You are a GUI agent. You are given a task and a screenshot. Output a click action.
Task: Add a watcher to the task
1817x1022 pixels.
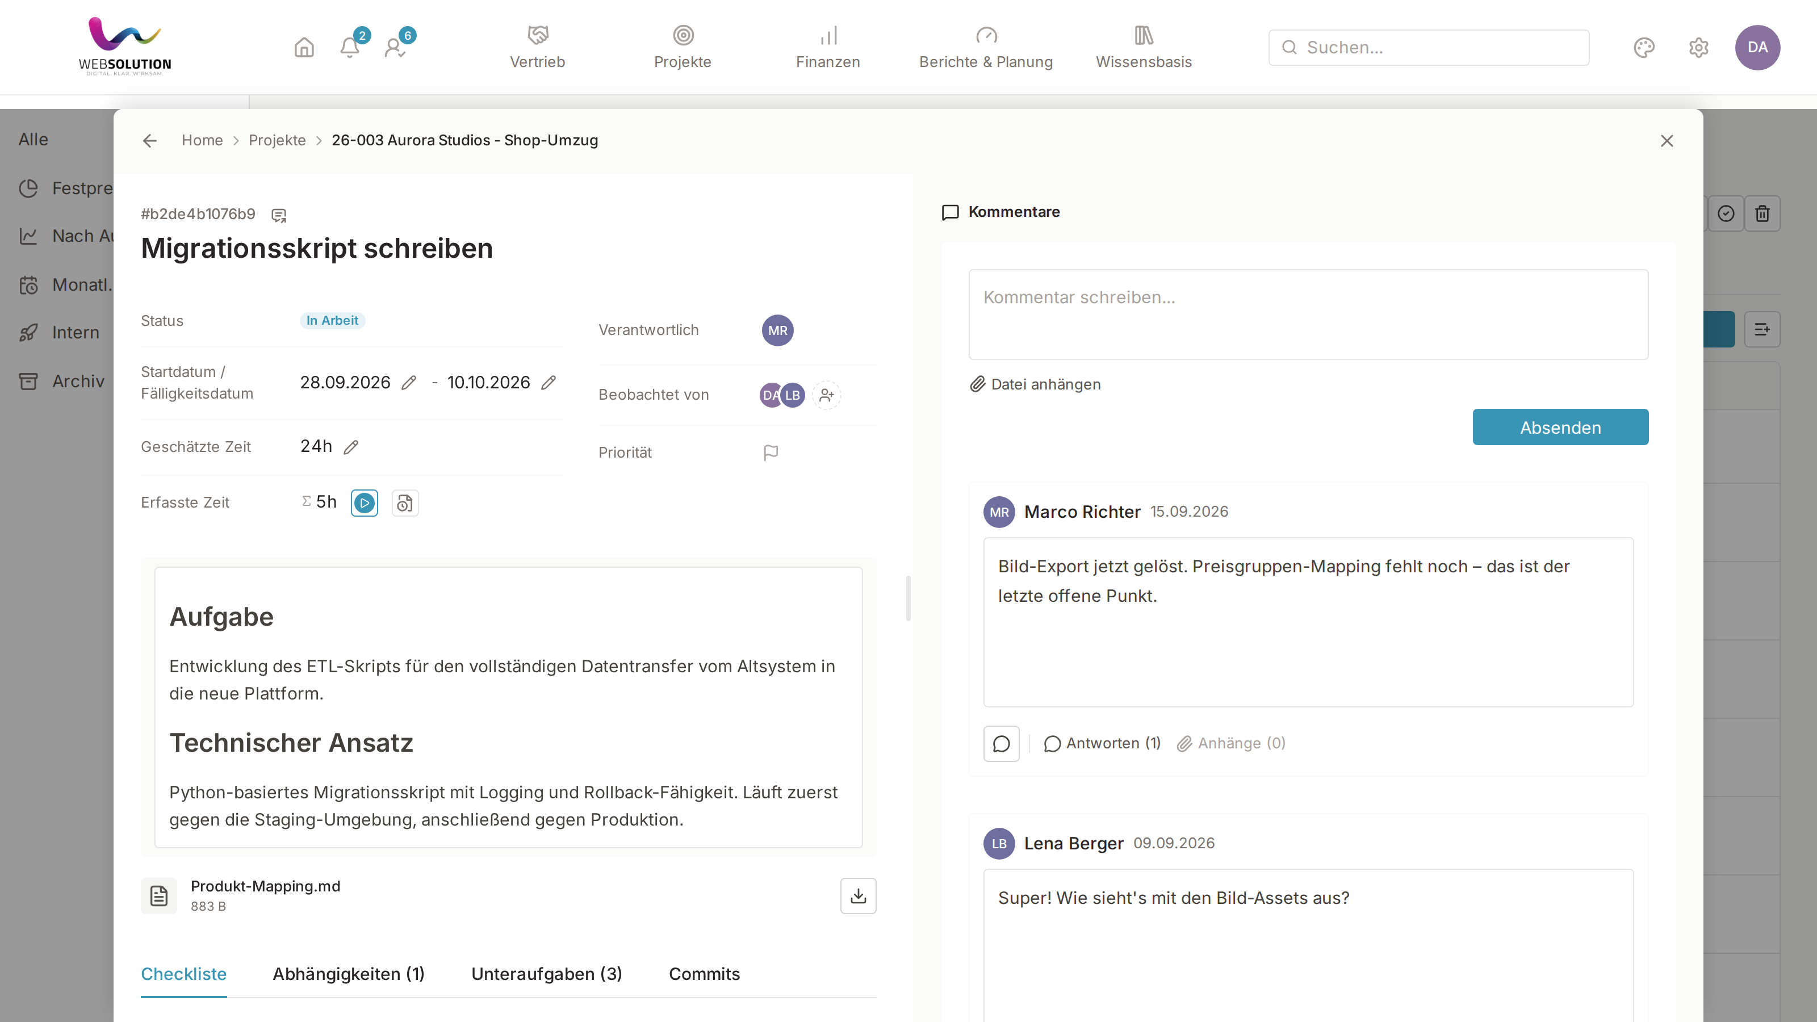[827, 395]
